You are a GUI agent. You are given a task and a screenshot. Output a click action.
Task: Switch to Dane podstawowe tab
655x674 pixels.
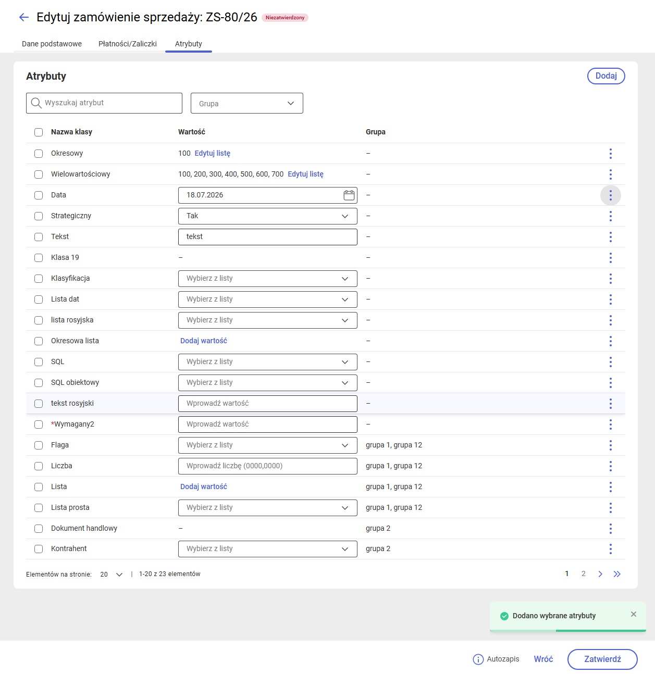(52, 44)
